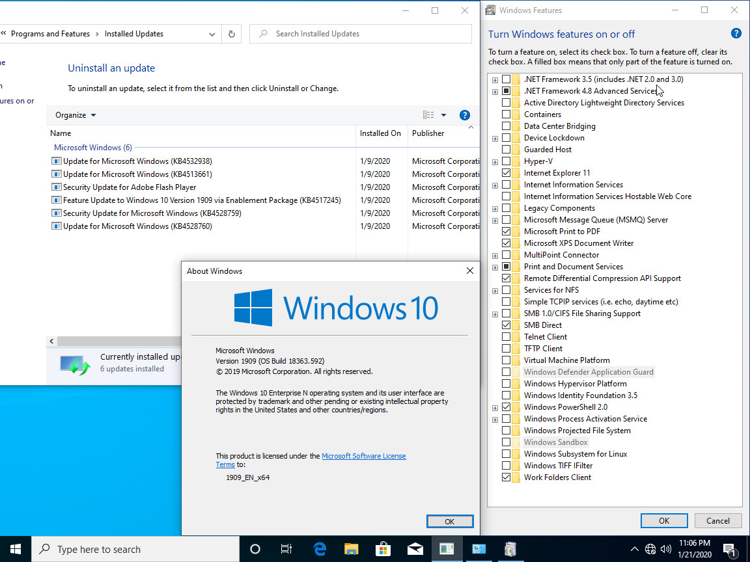750x562 pixels.
Task: Click the volume speaker tray icon
Action: pyautogui.click(x=665, y=549)
